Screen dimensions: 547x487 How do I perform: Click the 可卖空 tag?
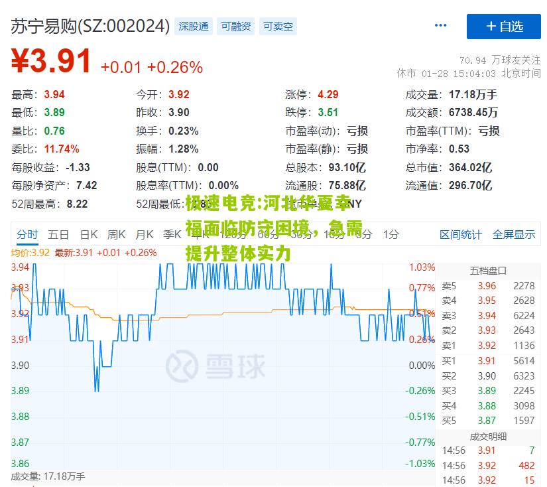(278, 26)
